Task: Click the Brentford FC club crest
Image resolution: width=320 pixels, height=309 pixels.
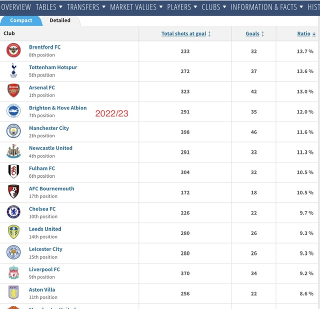Action: pyautogui.click(x=13, y=50)
